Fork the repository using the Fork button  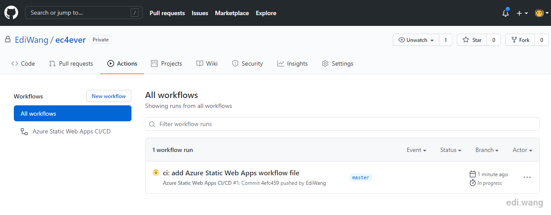pyautogui.click(x=520, y=40)
